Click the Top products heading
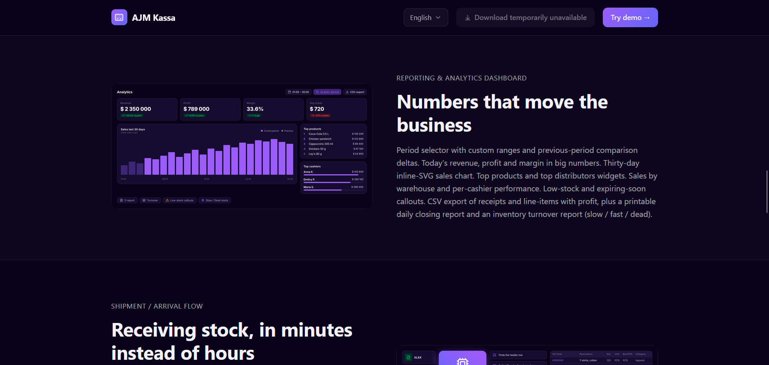Image resolution: width=769 pixels, height=365 pixels. point(312,129)
